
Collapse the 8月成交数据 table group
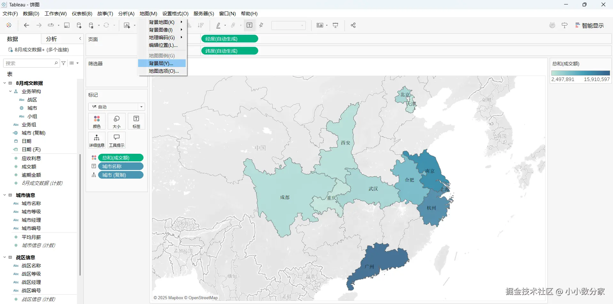pyautogui.click(x=5, y=83)
